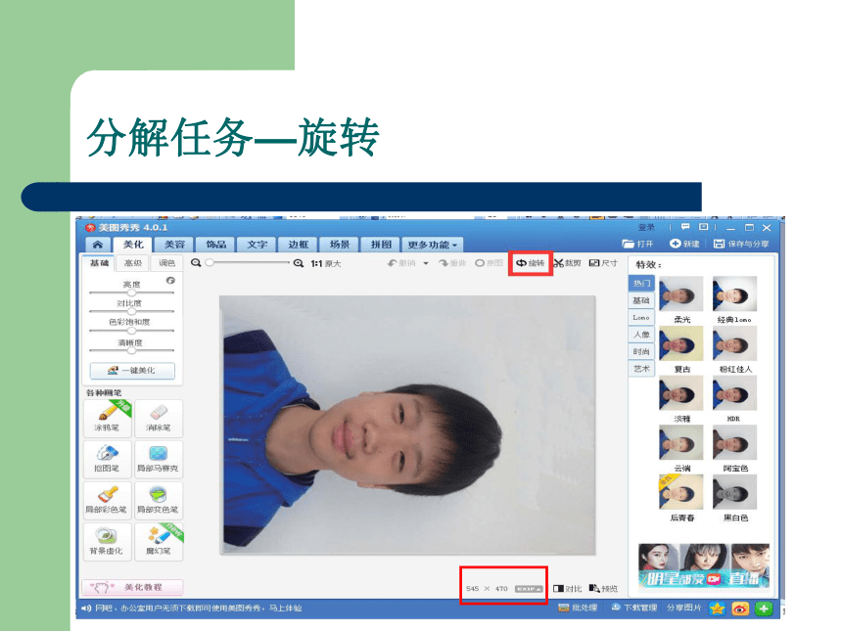Open the 尺寸 resize tool
The height and width of the screenshot is (631, 842).
pos(603,263)
